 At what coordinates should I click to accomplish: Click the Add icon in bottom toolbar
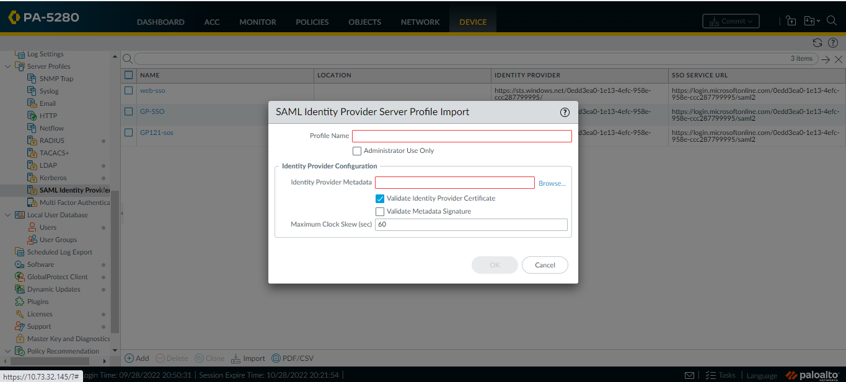tap(130, 358)
